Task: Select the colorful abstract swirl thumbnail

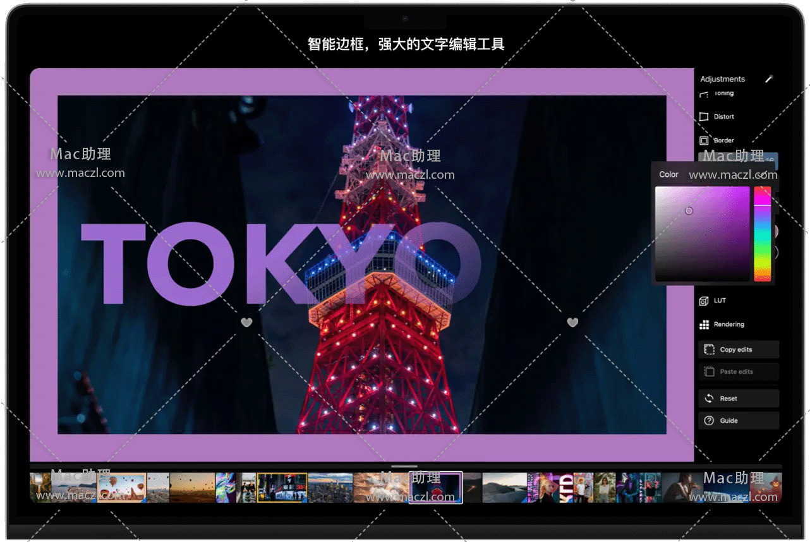Action: point(226,488)
